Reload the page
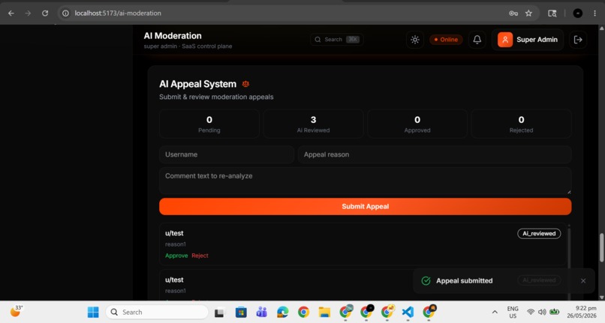Viewport: 605px width, 323px height. tap(45, 13)
